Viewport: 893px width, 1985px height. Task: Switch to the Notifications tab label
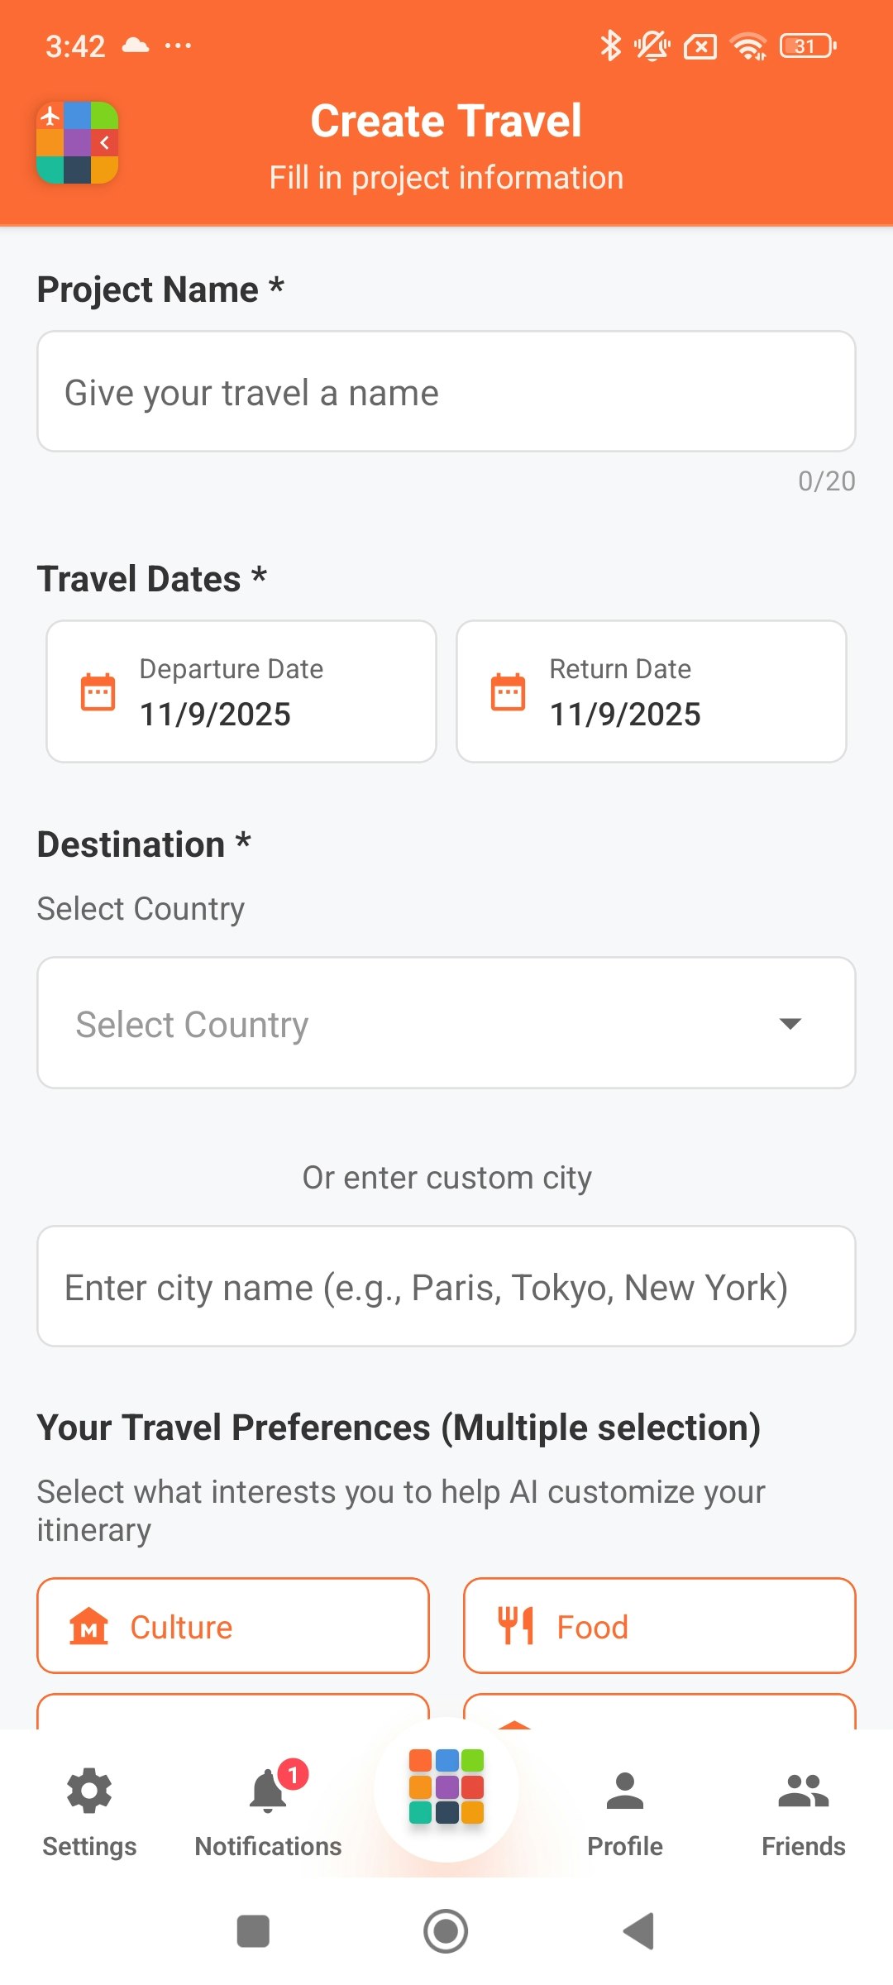268,1846
